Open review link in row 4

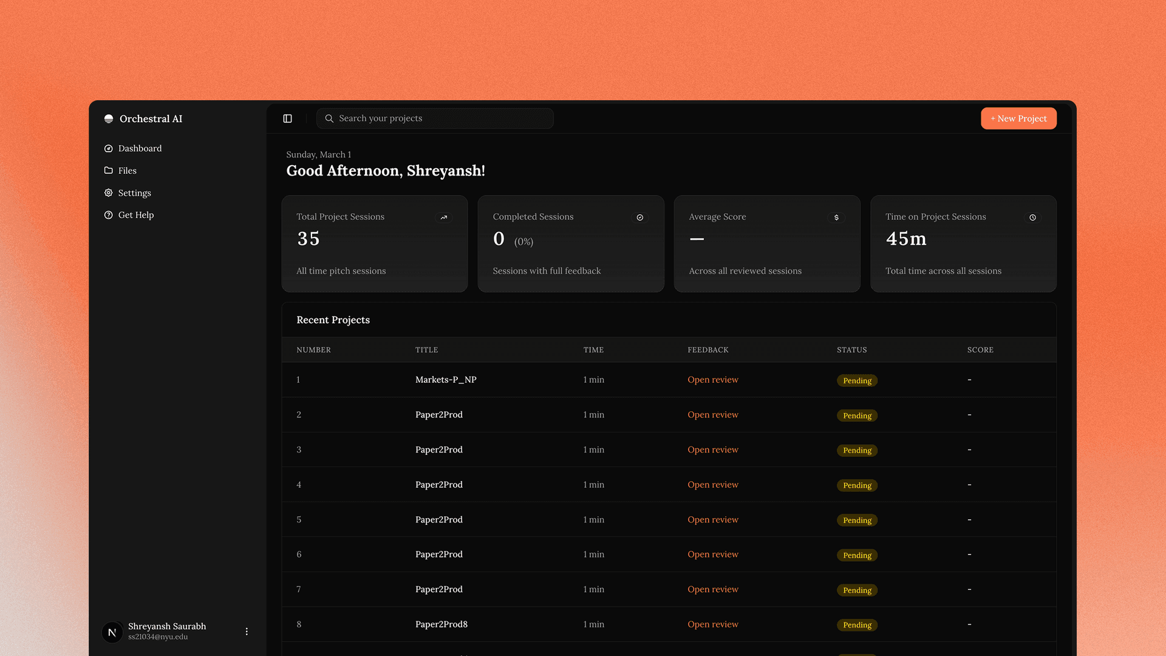click(x=713, y=485)
